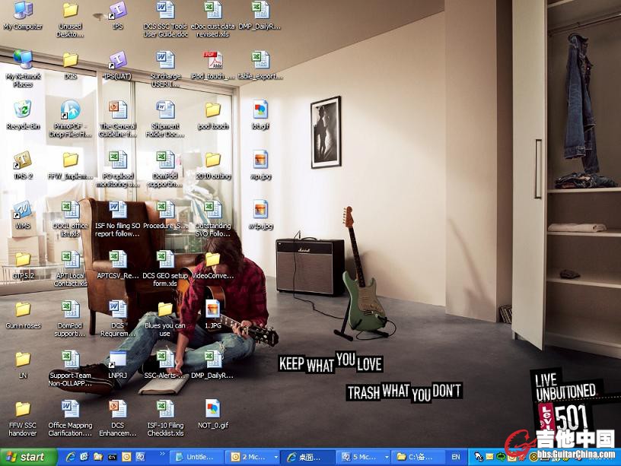Switch to the 5 Mic... taskbar group

358,457
